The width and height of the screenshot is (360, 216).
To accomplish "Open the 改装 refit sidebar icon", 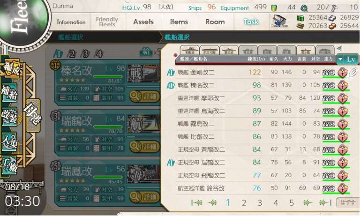I will [x=9, y=117].
